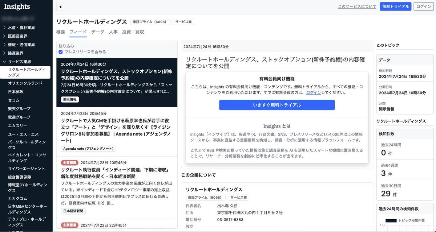Click the 主要報道 badge dated 2024年7月22日
Viewport: 436px width, 232px height.
[x=69, y=225]
